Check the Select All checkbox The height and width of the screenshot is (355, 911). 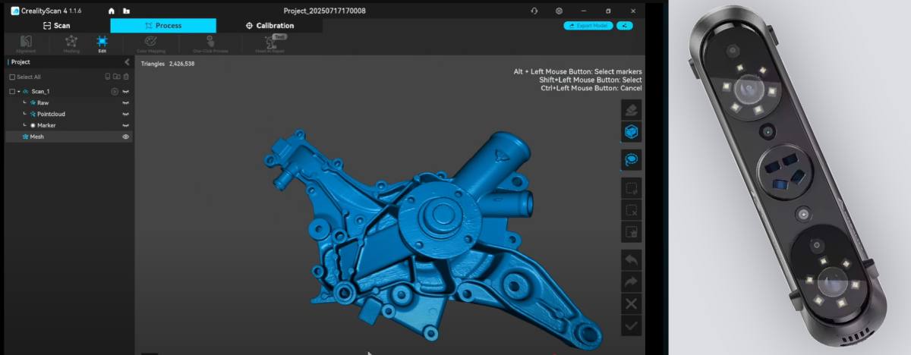point(12,77)
